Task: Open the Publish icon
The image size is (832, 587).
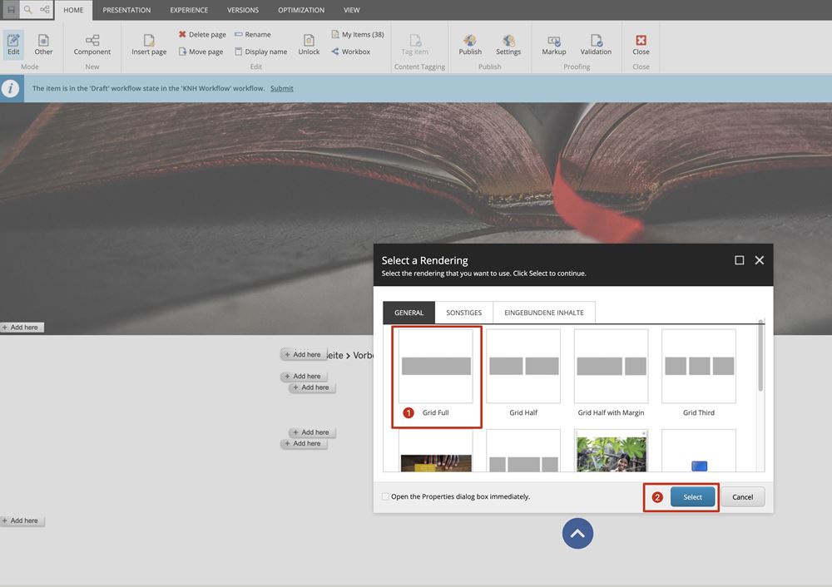Action: (470, 40)
